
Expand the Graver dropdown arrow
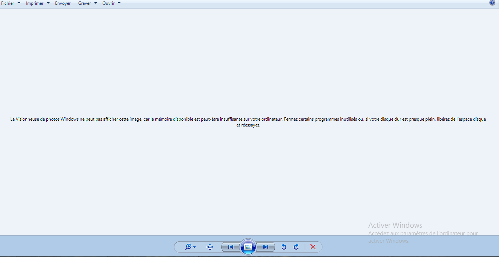coord(95,3)
